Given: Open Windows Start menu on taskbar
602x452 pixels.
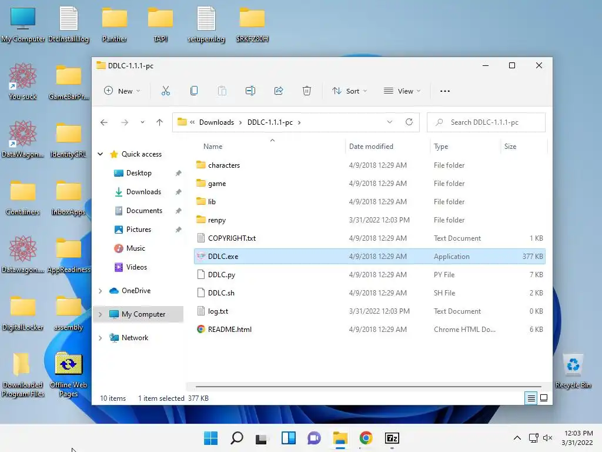Looking at the screenshot, I should click(211, 438).
